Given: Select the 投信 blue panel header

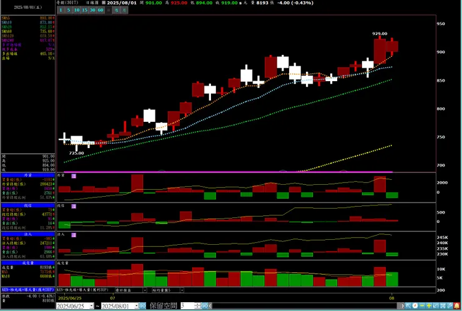Looking at the screenshot, I should point(28,205).
